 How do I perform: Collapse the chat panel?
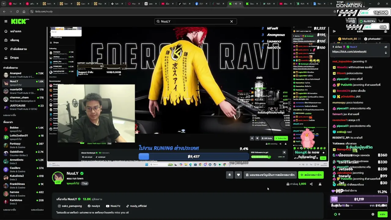pos(334,31)
